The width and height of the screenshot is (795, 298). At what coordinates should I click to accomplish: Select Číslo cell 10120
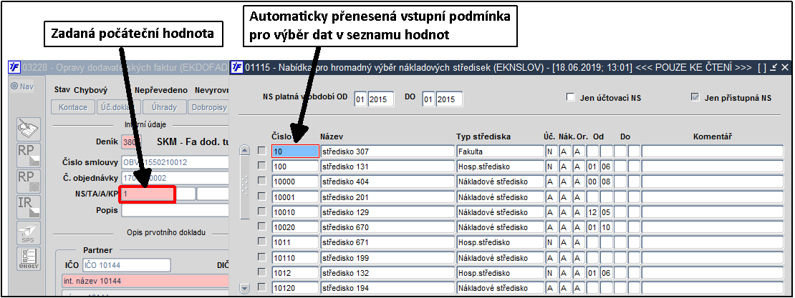click(296, 289)
